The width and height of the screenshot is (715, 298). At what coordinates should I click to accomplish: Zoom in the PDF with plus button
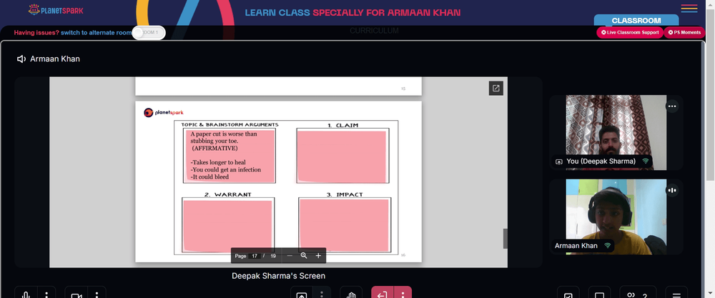[x=318, y=256]
